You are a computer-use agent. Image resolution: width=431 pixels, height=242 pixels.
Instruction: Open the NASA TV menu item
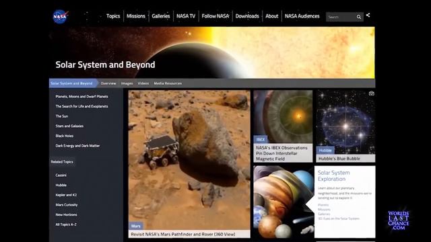pos(186,16)
